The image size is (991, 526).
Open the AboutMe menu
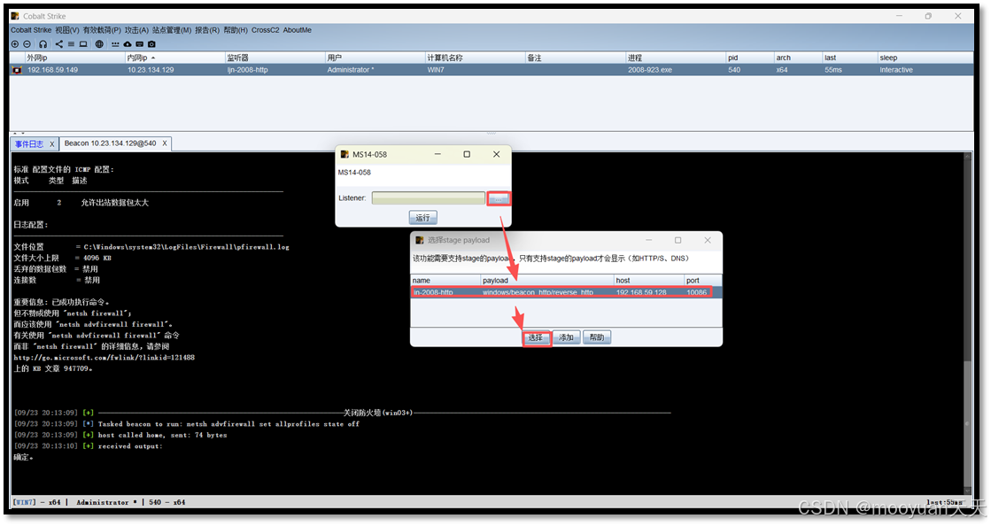pyautogui.click(x=297, y=30)
